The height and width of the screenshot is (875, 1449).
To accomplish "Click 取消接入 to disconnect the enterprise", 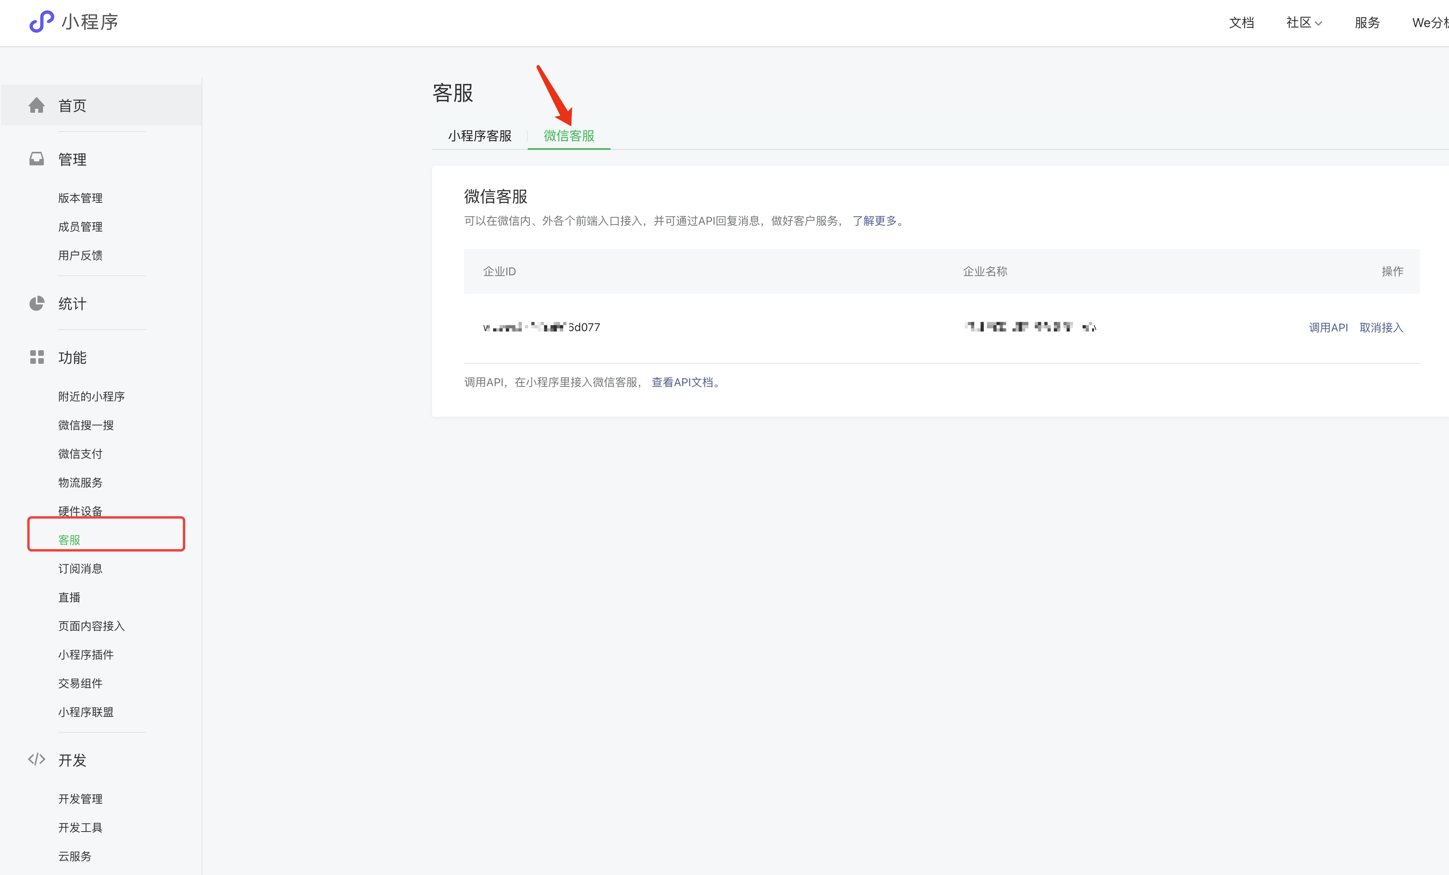I will (x=1381, y=328).
